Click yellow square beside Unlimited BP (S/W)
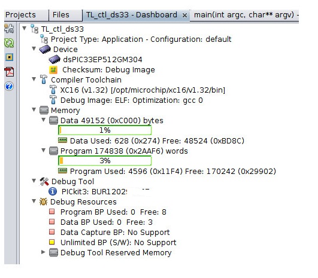Screen dimensions: 318x278 [x=52, y=242]
